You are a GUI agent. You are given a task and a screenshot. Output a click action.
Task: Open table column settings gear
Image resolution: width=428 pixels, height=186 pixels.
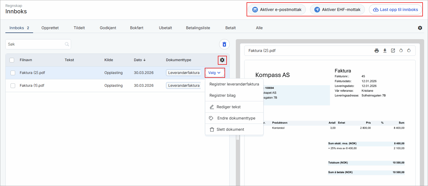222,60
